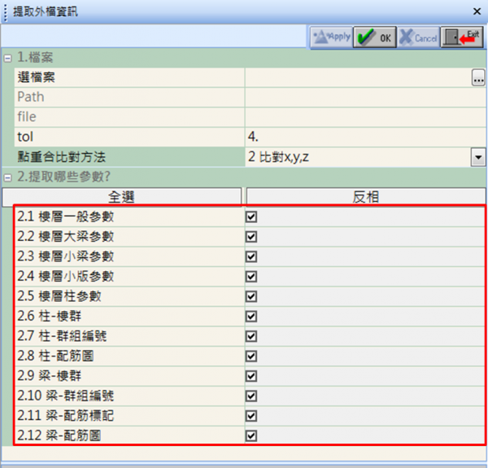Image resolution: width=488 pixels, height=468 pixels.
Task: Uncheck 2.10 梁-群組編號 checkbox
Action: point(251,396)
